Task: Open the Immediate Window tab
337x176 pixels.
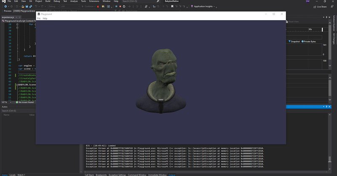Action: [157, 175]
